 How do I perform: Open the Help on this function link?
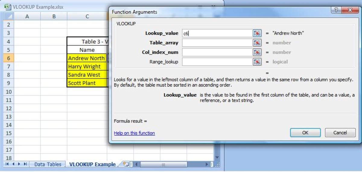click(134, 133)
